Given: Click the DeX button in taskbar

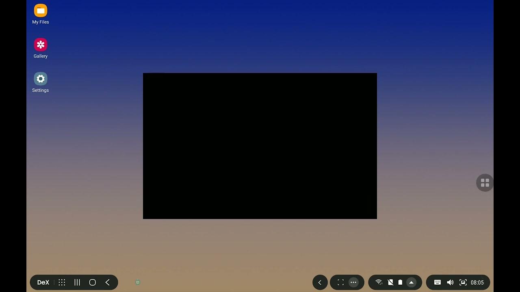Looking at the screenshot, I should point(43,282).
